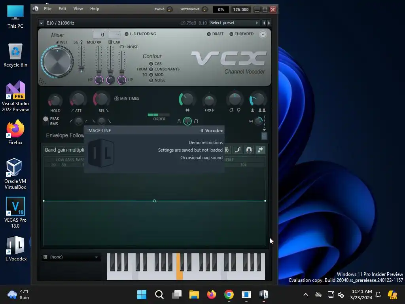
Task: Adjust attack curve tension knob
Action: 78,121
